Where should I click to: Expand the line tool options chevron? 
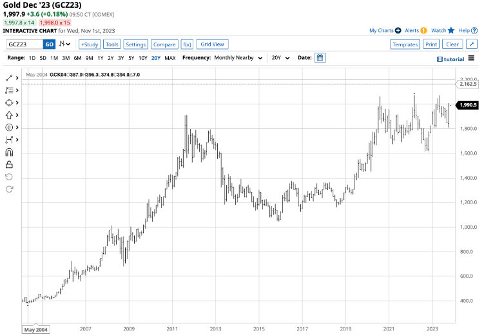17,78
